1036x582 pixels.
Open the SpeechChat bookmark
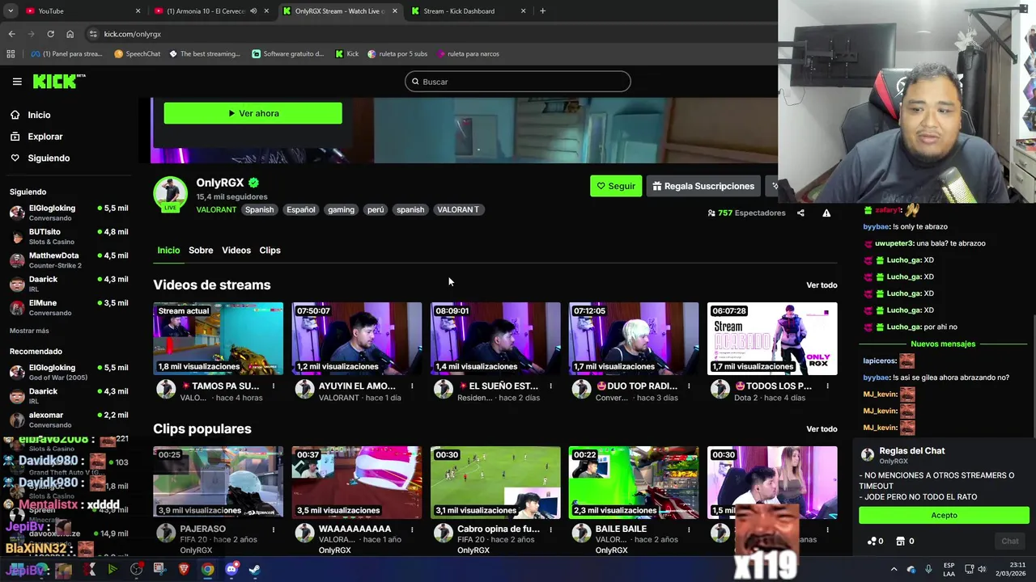click(138, 54)
